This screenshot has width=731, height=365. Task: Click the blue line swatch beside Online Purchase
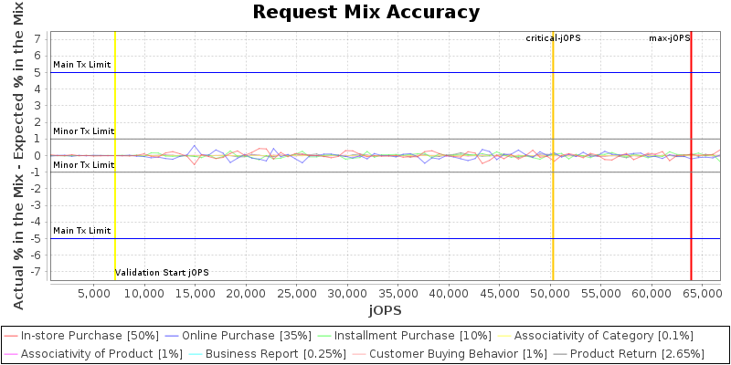[x=173, y=337]
